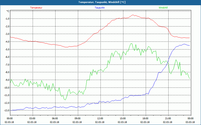Click the 03.03.18 date label
Screen dimensions: 201x125
tap(190, 122)
